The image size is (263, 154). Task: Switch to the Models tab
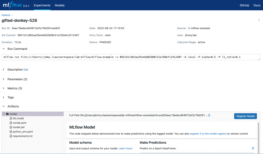pos(60,5)
